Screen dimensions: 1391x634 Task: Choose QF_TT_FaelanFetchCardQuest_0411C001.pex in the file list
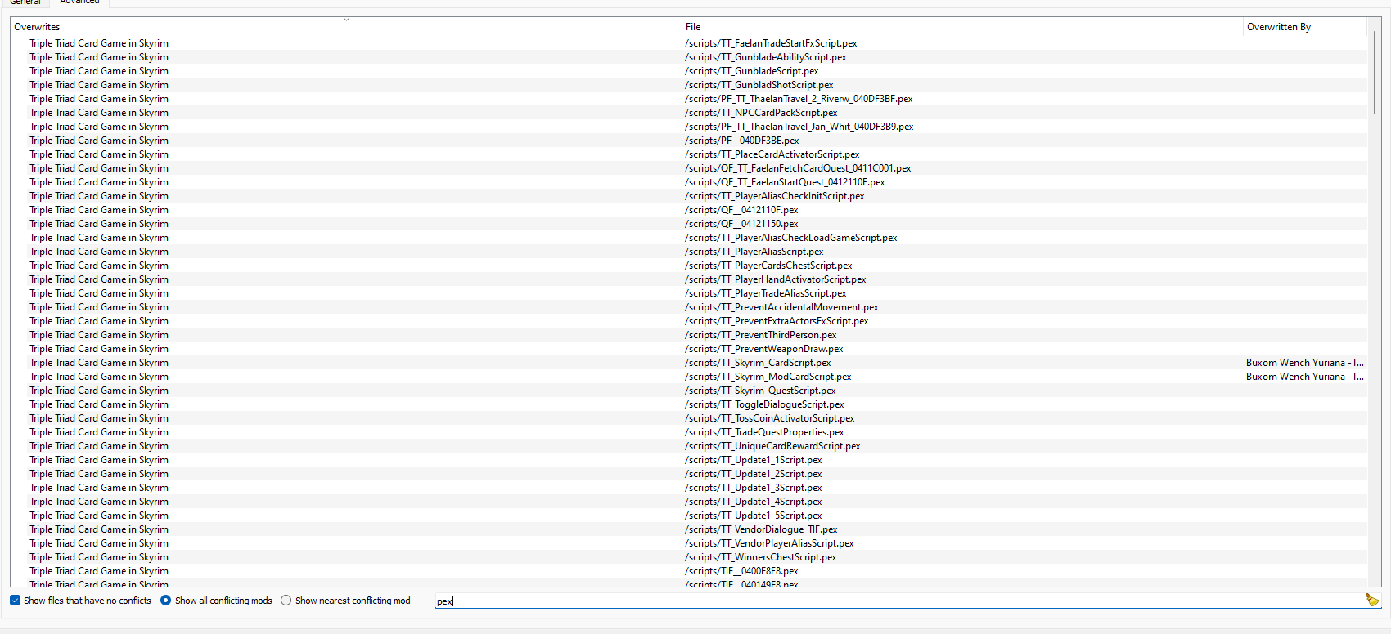798,168
